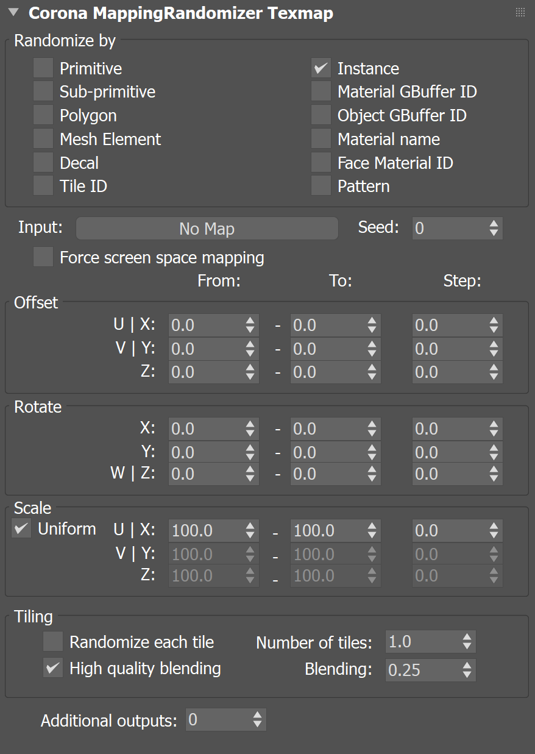
Task: Click the Rotate Y From spinner
Action: tap(250, 452)
